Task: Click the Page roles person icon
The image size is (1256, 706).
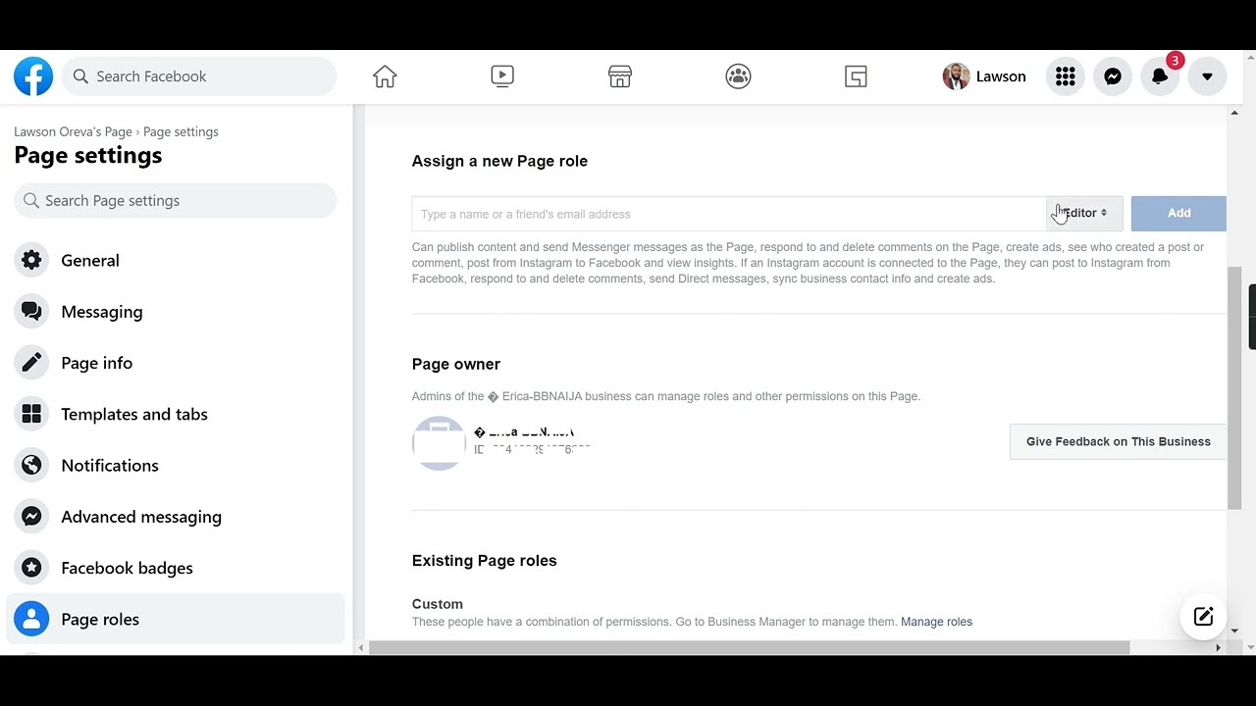Action: [x=31, y=620]
